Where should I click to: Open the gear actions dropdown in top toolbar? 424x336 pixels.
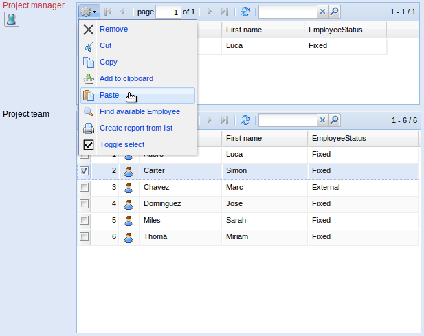pyautogui.click(x=89, y=12)
